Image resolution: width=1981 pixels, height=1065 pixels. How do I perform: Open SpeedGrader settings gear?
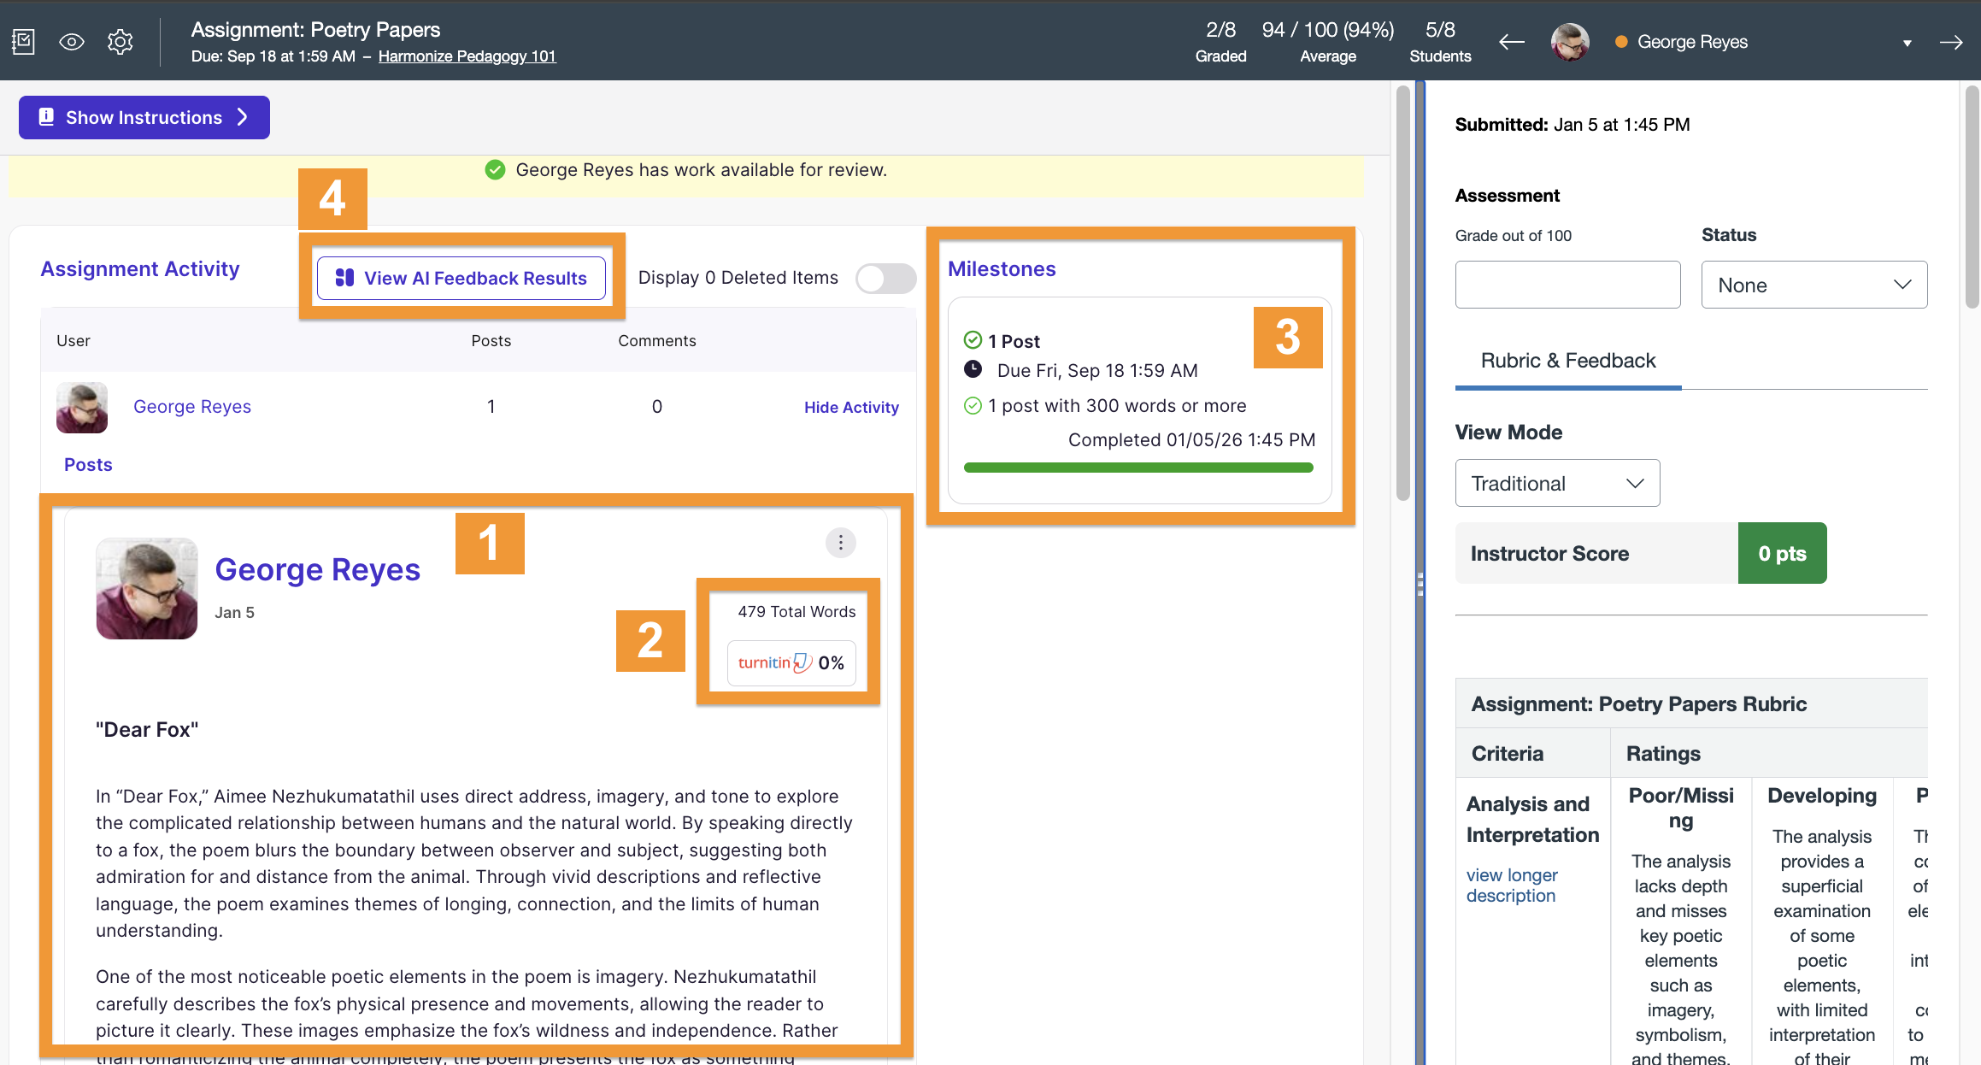tap(121, 42)
